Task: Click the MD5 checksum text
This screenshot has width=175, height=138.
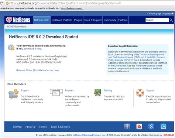Action: (38, 62)
